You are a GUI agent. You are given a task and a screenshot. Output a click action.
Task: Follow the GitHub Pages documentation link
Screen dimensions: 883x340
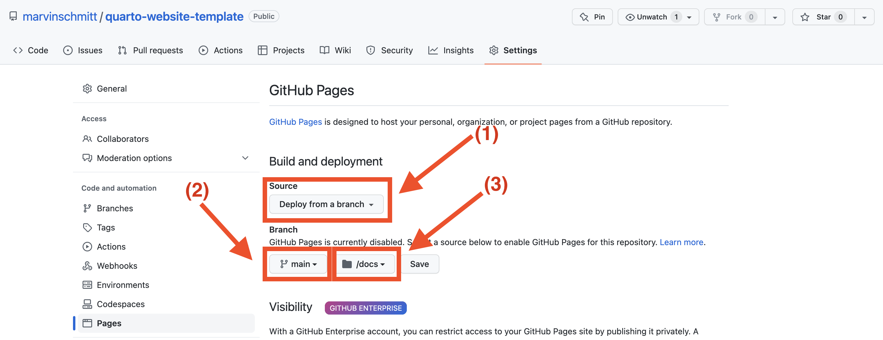click(296, 122)
